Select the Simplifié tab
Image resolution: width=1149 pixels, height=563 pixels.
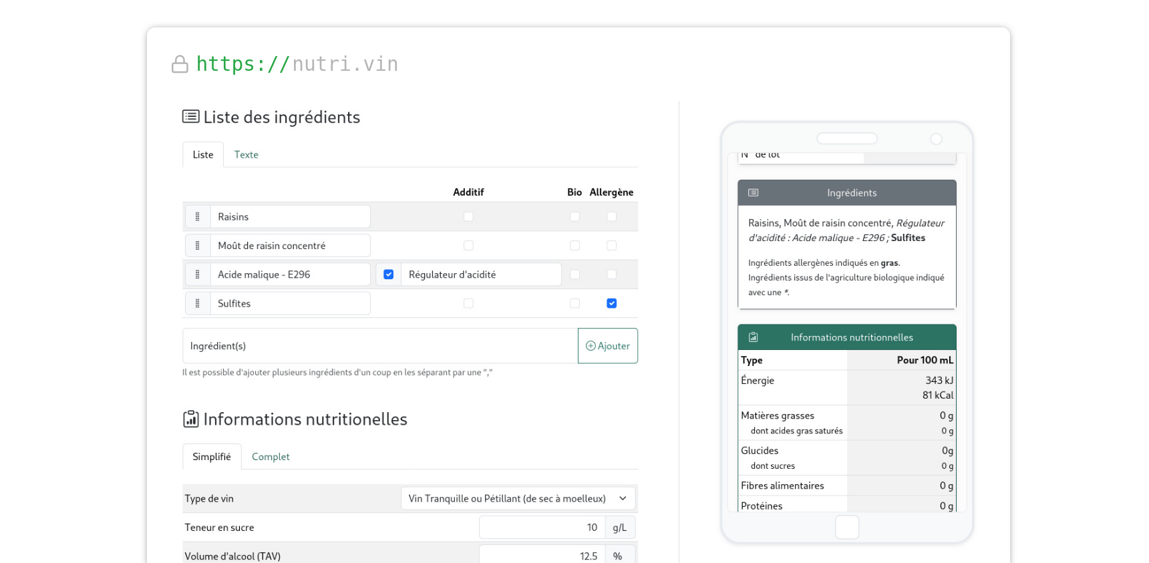pos(211,457)
